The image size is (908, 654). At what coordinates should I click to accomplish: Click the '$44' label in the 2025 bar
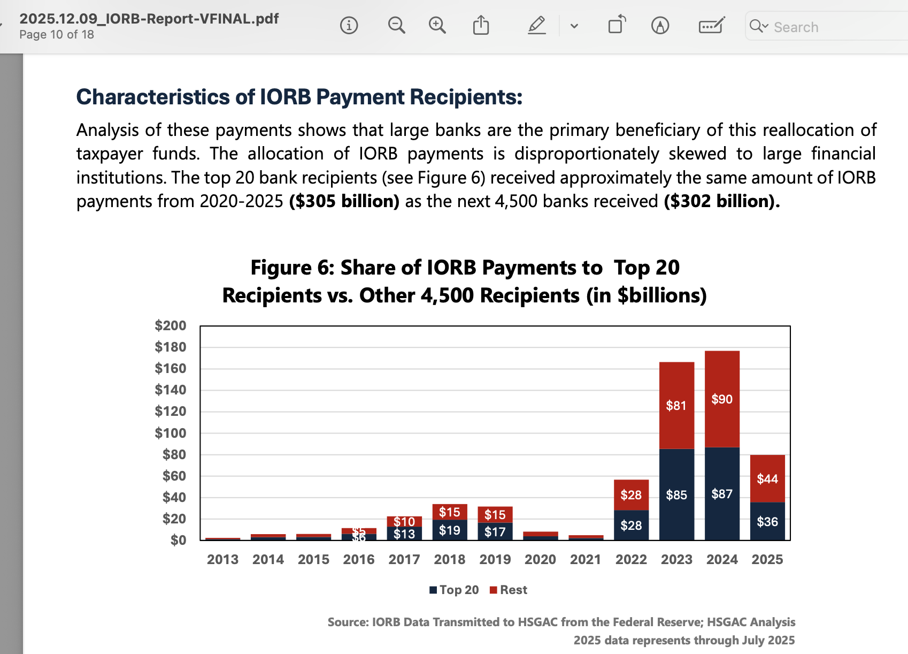(x=767, y=479)
